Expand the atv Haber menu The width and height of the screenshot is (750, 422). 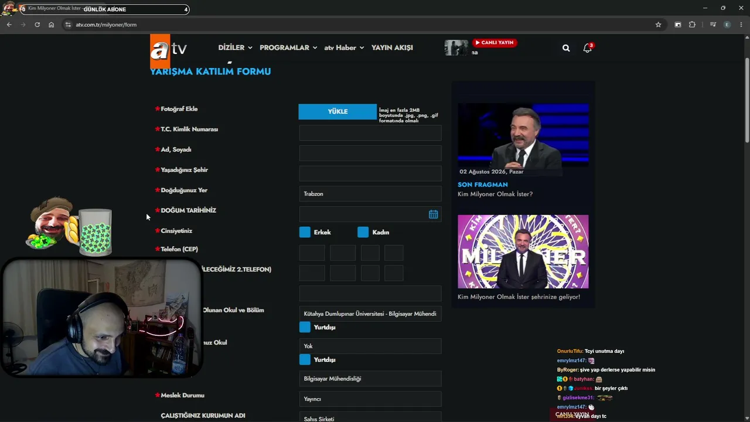click(x=344, y=47)
